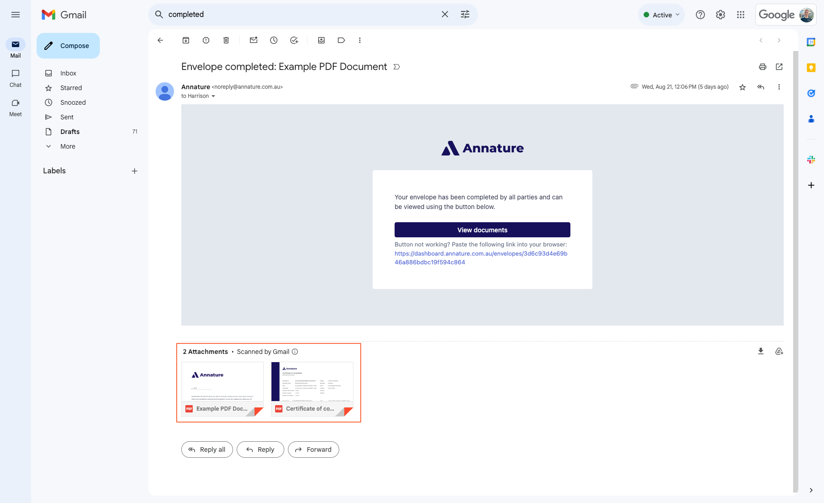The image size is (824, 503).
Task: Move email to another folder icon
Action: (x=321, y=40)
